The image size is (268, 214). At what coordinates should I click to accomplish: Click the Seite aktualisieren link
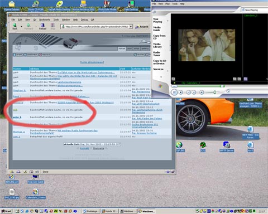[x=92, y=62]
